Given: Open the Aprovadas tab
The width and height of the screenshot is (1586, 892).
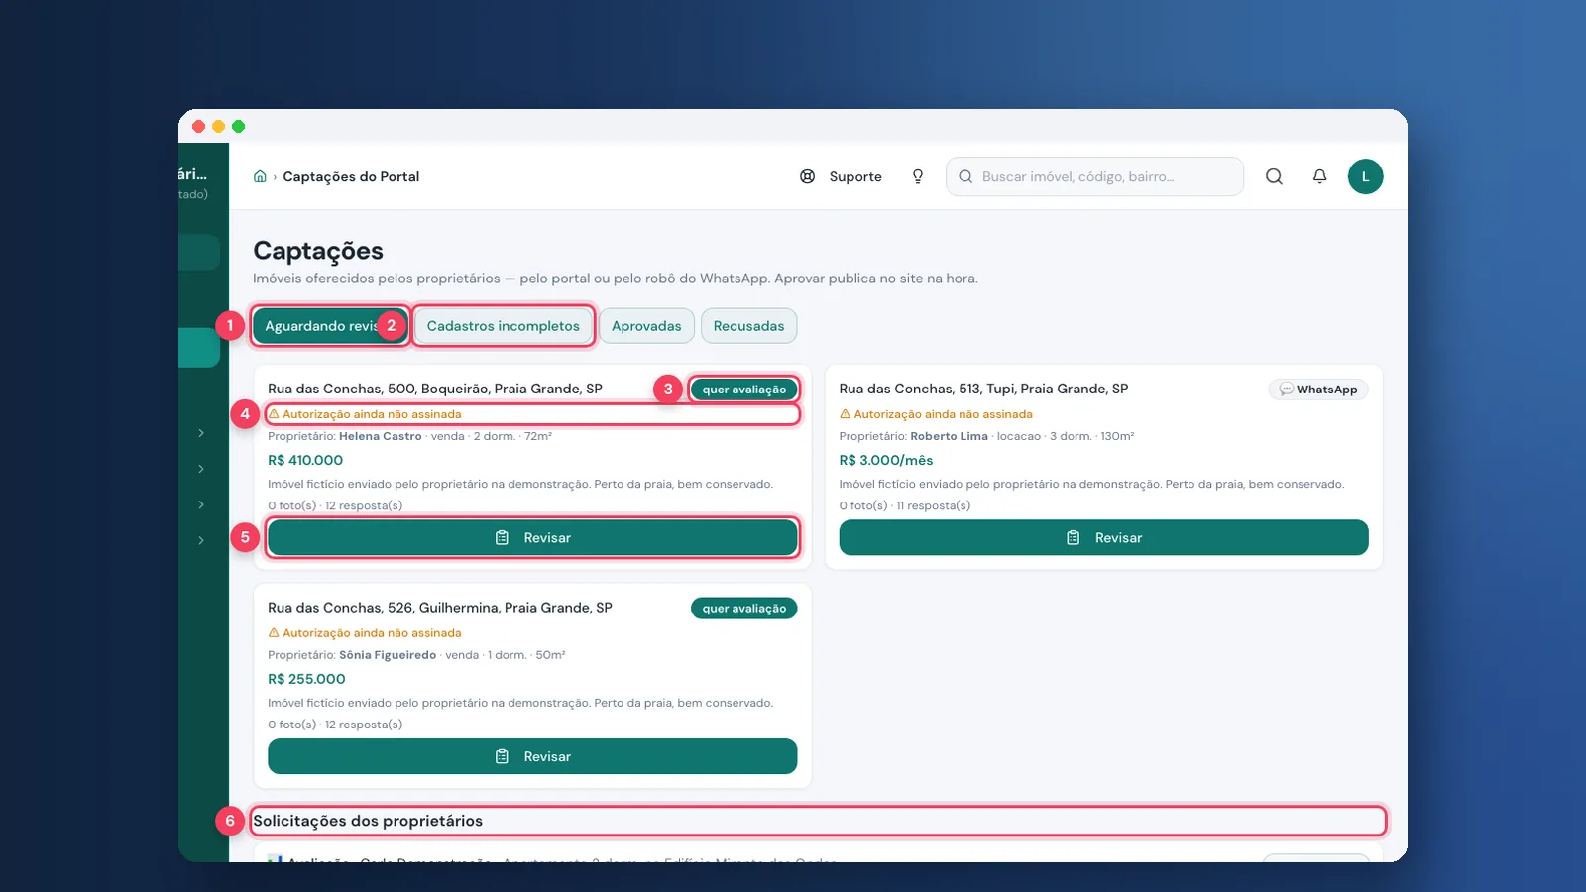Looking at the screenshot, I should [646, 326].
